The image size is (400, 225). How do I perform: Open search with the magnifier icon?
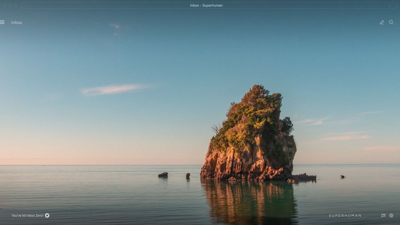click(391, 22)
